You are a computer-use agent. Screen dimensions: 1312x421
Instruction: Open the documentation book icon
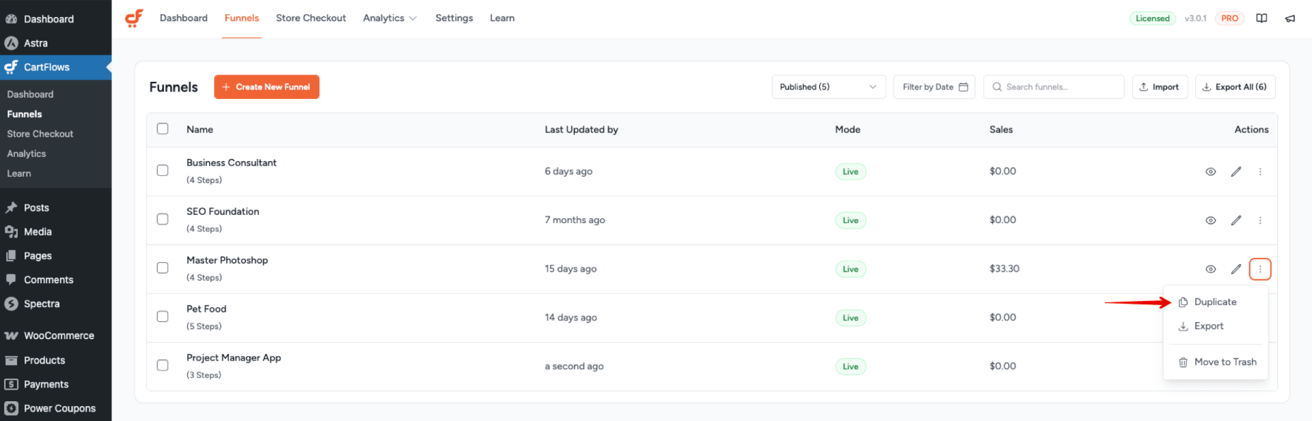tap(1261, 18)
